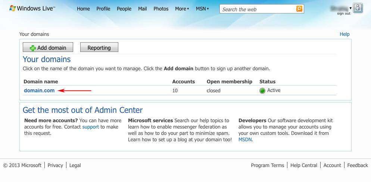The width and height of the screenshot is (371, 182).
Task: Click the closed membership value
Action: [x=213, y=90]
